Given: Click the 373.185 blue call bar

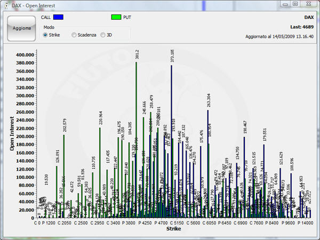Looking at the screenshot, I should click(x=172, y=139).
